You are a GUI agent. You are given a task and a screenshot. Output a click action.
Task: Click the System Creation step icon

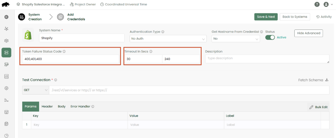(x=22, y=17)
